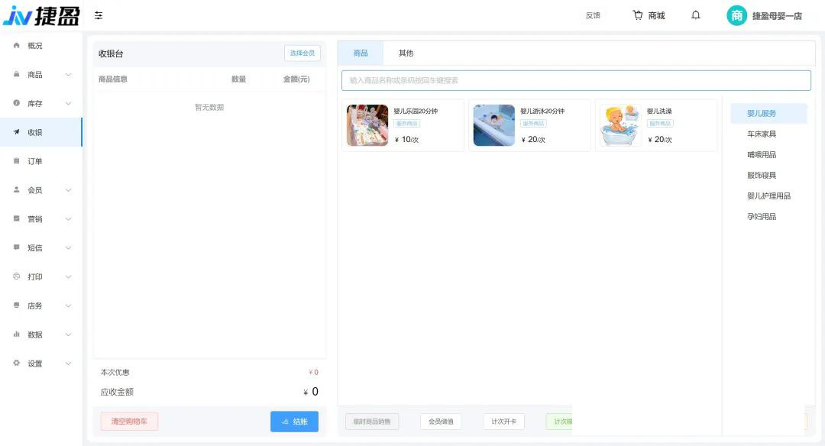Select the 婴儿乐园20分钟 product thumbnail
825x446 pixels.
pyautogui.click(x=367, y=125)
